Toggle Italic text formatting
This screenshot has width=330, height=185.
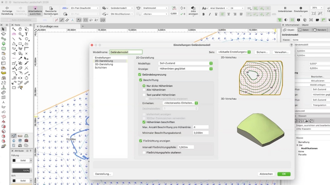(x=210, y=14)
